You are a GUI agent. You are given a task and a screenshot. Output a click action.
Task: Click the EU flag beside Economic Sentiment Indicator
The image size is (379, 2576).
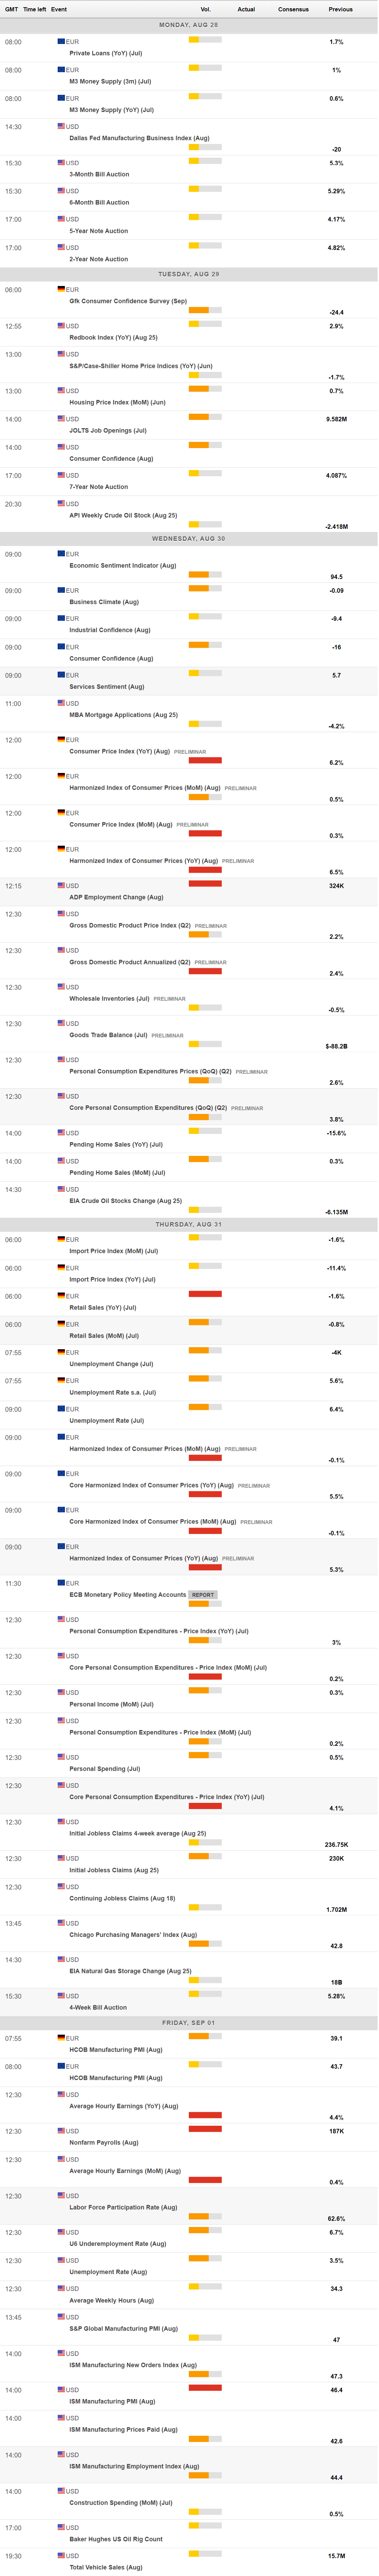(x=61, y=554)
